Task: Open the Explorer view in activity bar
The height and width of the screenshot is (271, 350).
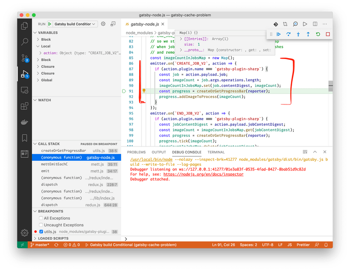Action: click(24, 26)
